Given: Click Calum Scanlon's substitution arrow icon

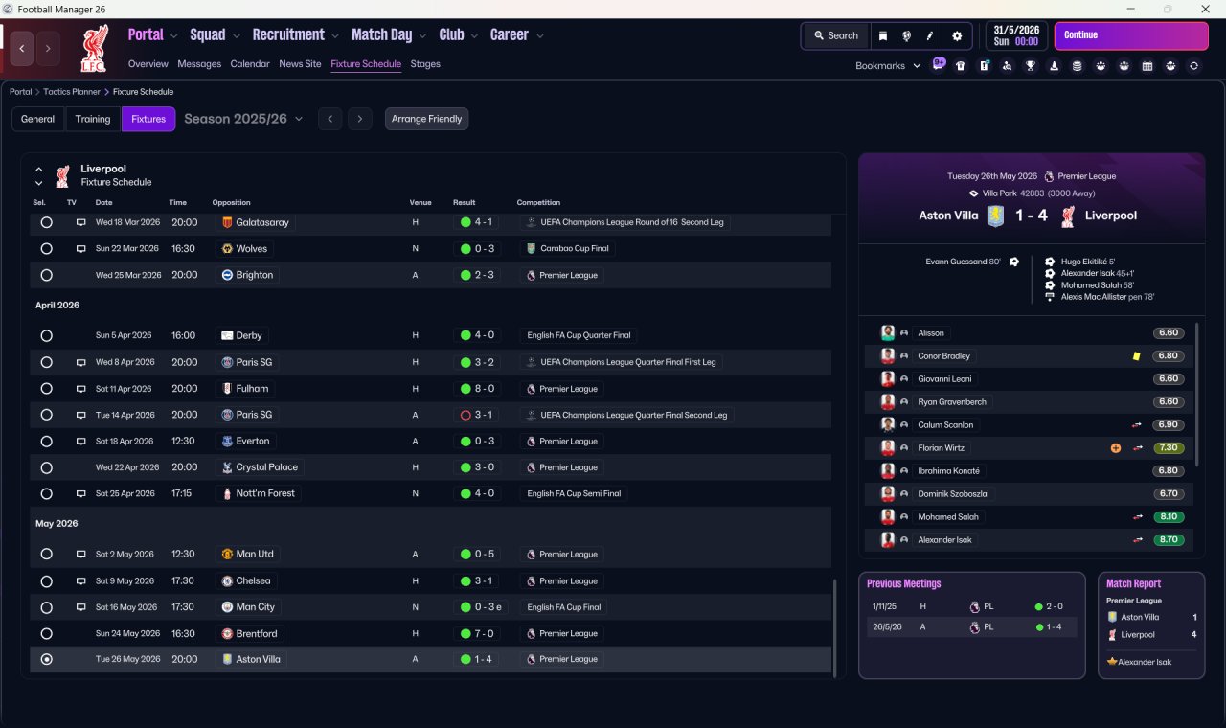Looking at the screenshot, I should (1138, 425).
